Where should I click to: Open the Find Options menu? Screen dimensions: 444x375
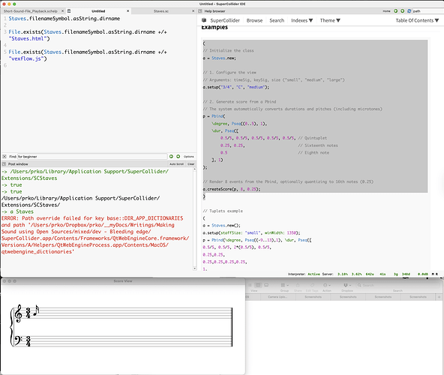tap(188, 156)
